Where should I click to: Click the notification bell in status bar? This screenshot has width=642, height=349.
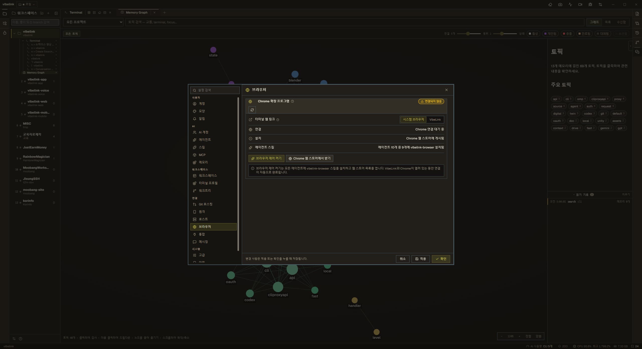(x=559, y=346)
